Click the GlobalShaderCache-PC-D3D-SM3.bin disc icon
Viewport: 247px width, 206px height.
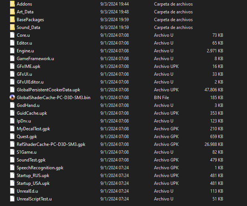[12, 98]
